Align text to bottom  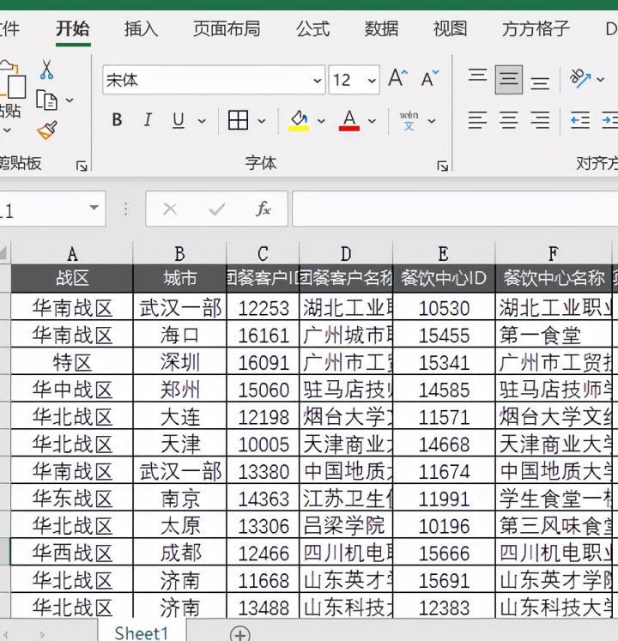coord(540,82)
